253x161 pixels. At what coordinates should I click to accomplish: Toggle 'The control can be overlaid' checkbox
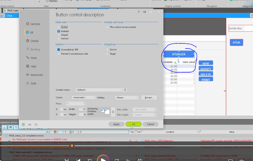(107, 27)
